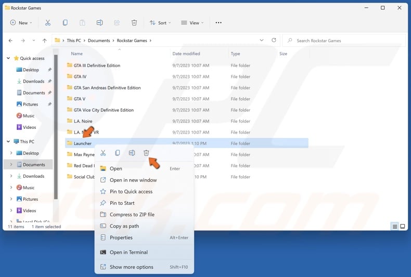Expand Documents under This PC

[x=11, y=164]
